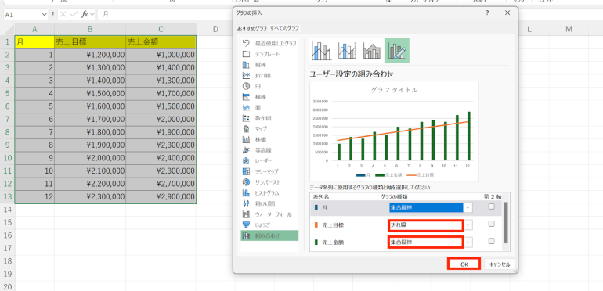Toggle secondary axis checkbox for 売上目標
This screenshot has height=291, width=603.
(x=491, y=225)
